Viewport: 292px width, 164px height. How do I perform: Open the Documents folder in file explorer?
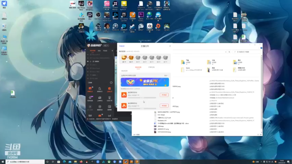tap(212, 62)
